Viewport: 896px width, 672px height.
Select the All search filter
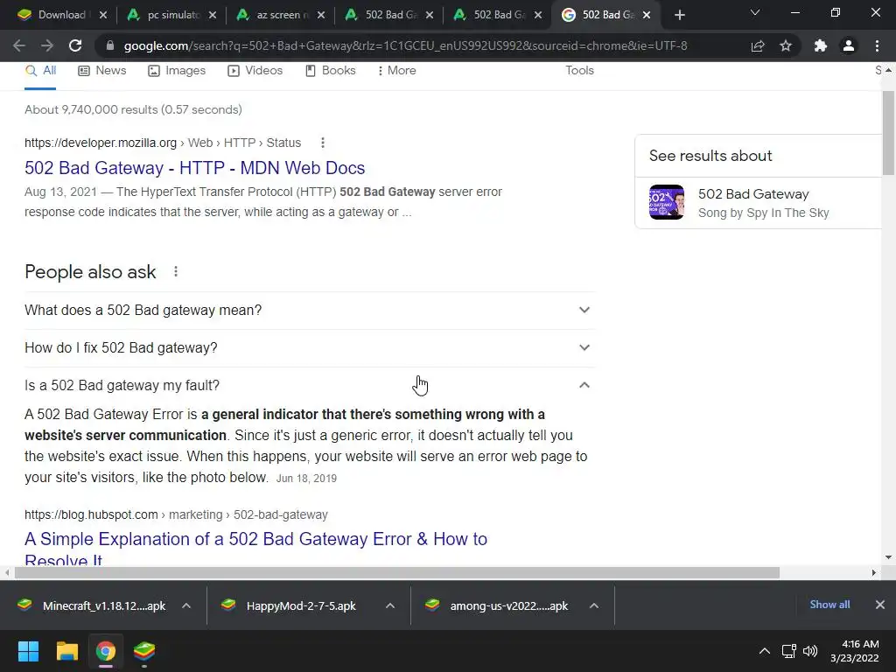tap(40, 71)
